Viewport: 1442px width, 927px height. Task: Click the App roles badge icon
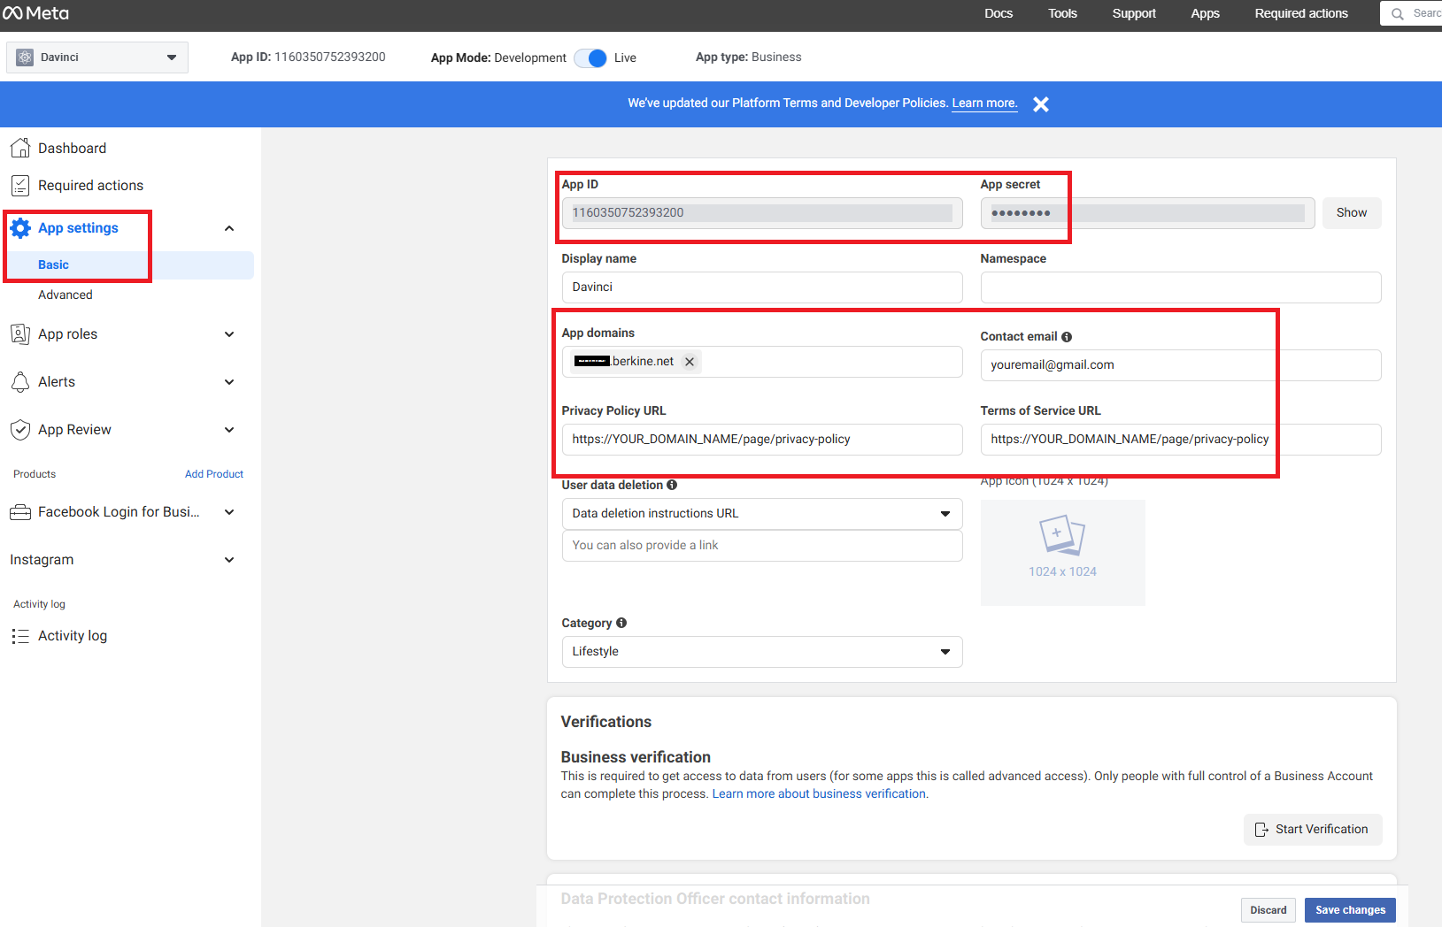20,334
